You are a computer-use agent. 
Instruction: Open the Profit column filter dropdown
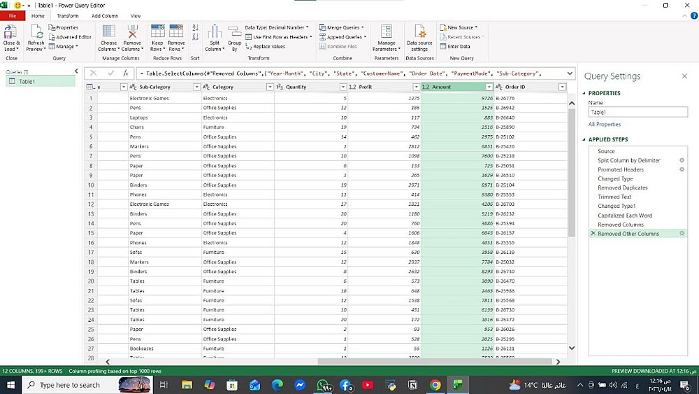416,87
